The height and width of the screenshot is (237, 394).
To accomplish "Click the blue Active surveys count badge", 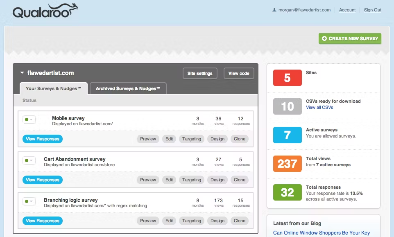I will [287, 135].
